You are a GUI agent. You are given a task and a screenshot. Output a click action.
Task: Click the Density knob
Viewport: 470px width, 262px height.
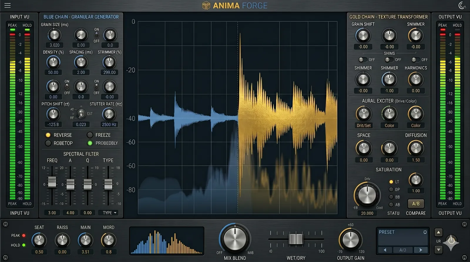pos(53,62)
